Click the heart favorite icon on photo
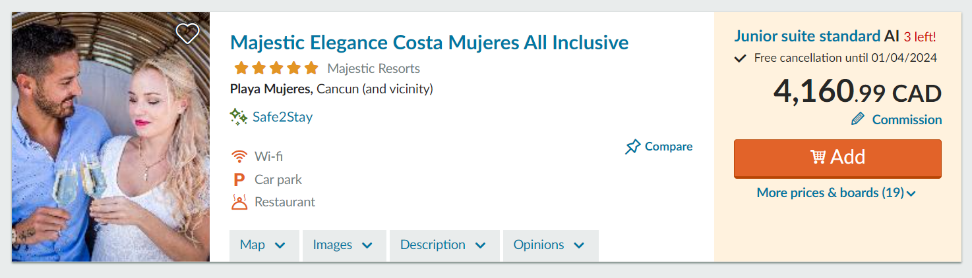 tap(188, 33)
